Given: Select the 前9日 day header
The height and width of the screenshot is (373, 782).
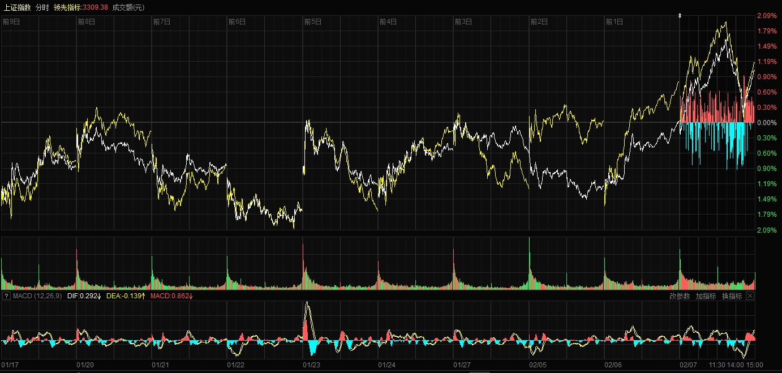Looking at the screenshot, I should (11, 22).
